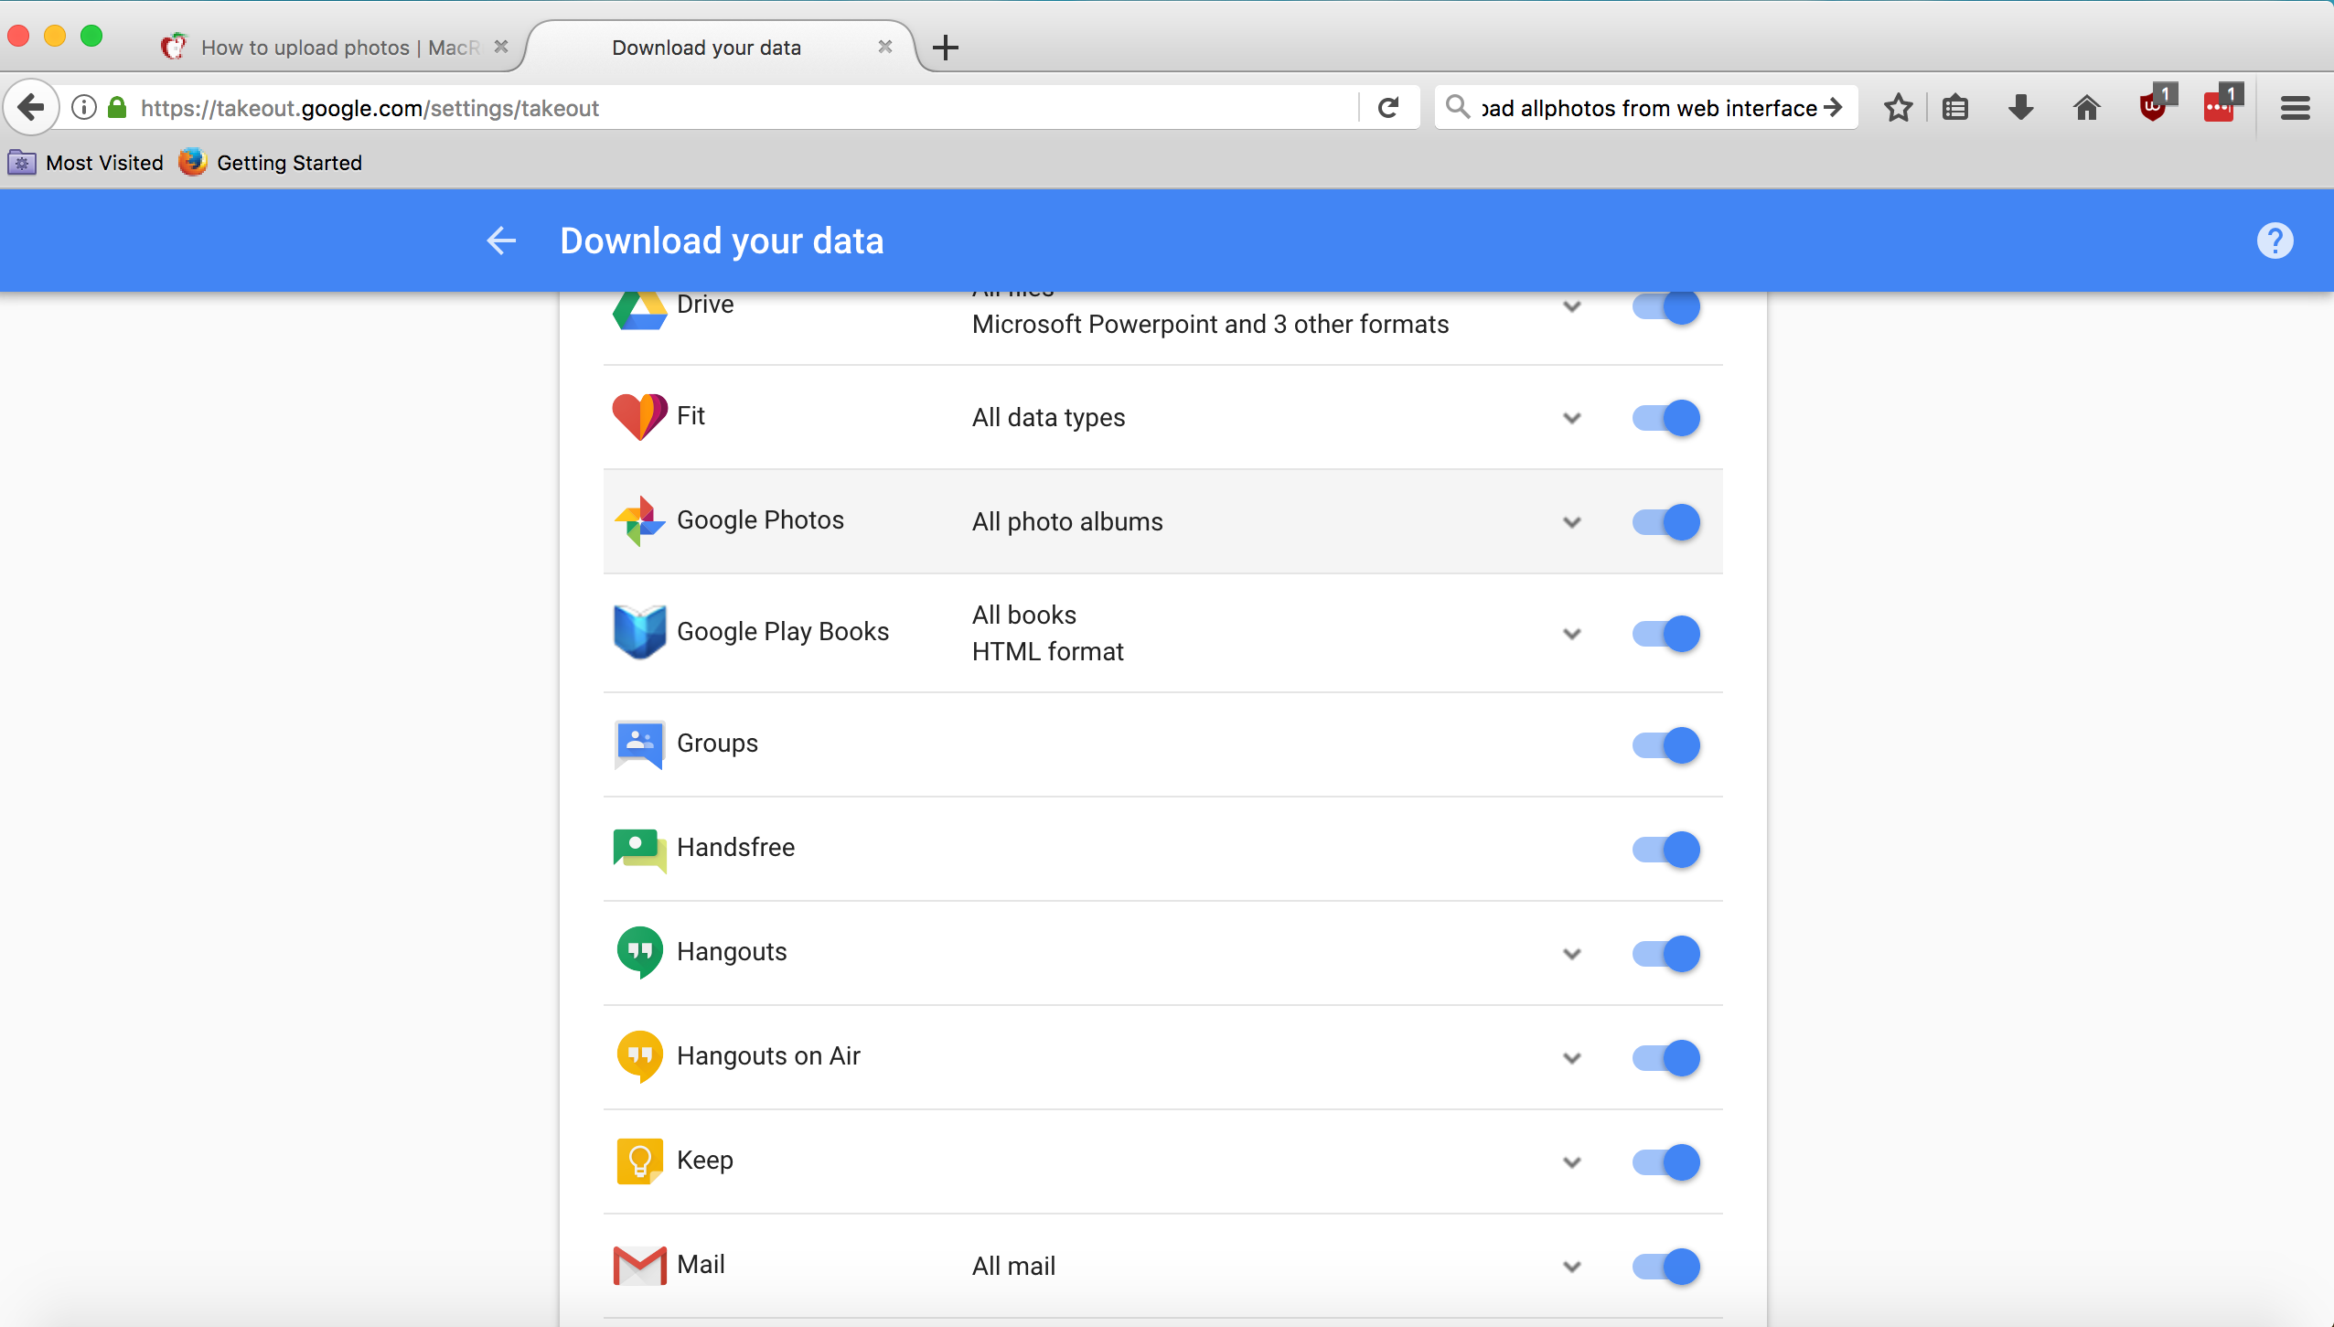Click the 'All books' text
This screenshot has height=1327, width=2334.
1023,615
